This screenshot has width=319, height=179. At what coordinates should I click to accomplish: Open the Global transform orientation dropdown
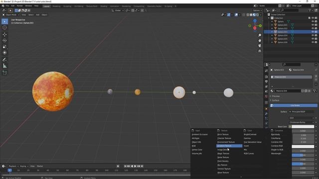[118, 10]
